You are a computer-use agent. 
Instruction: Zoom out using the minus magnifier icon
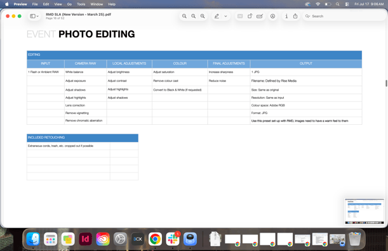click(184, 16)
